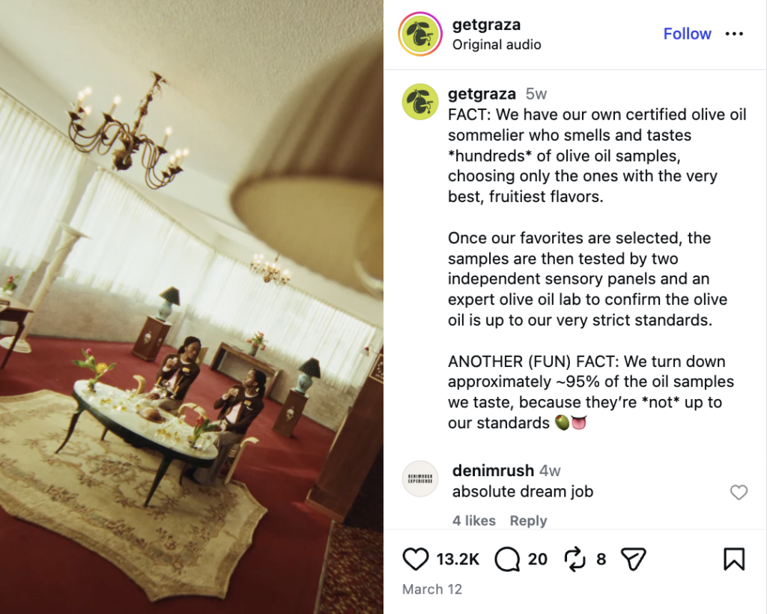Open Original audio link
Screen dimensions: 767x614
tap(497, 44)
